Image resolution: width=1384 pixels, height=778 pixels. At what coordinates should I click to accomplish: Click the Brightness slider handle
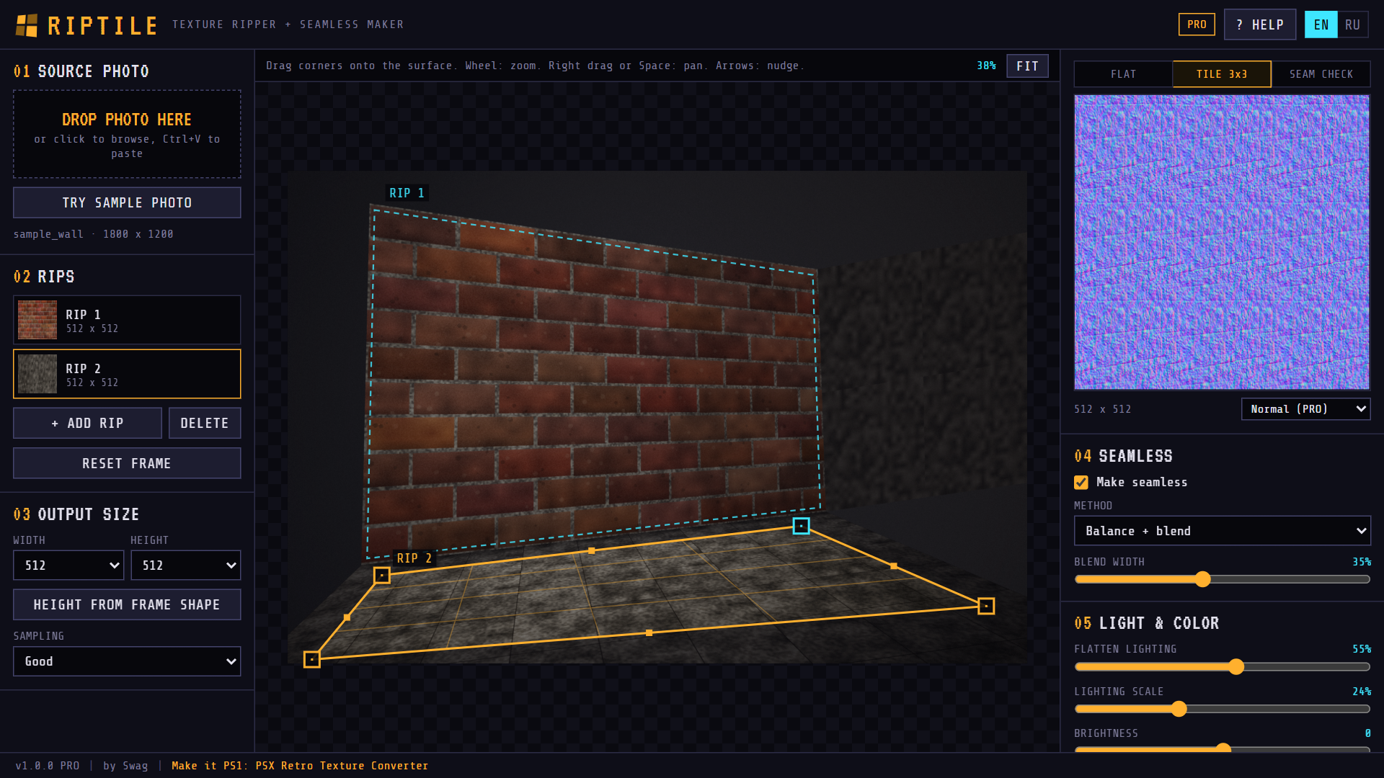click(x=1223, y=749)
